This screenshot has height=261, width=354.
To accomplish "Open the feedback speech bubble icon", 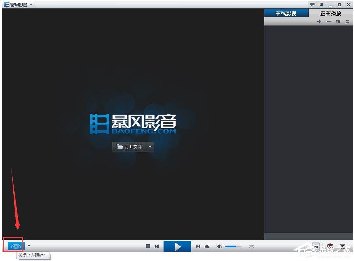I will [312, 5].
